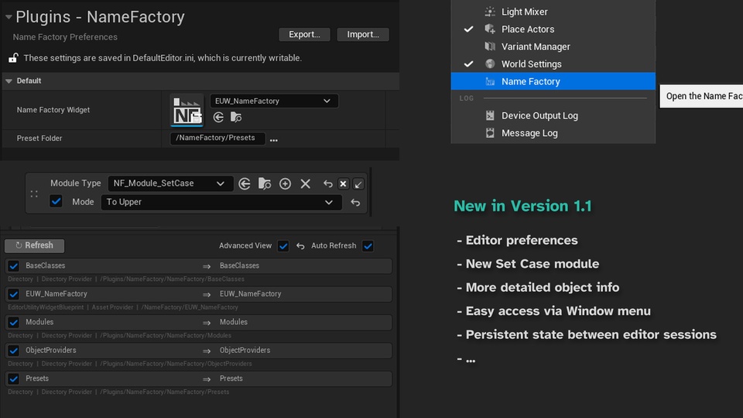Open the Module Type dropdown
Screen dimensions: 743x418
(x=169, y=183)
